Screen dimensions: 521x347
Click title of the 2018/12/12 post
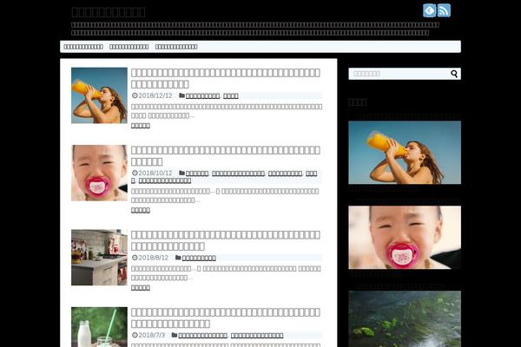coord(225,78)
